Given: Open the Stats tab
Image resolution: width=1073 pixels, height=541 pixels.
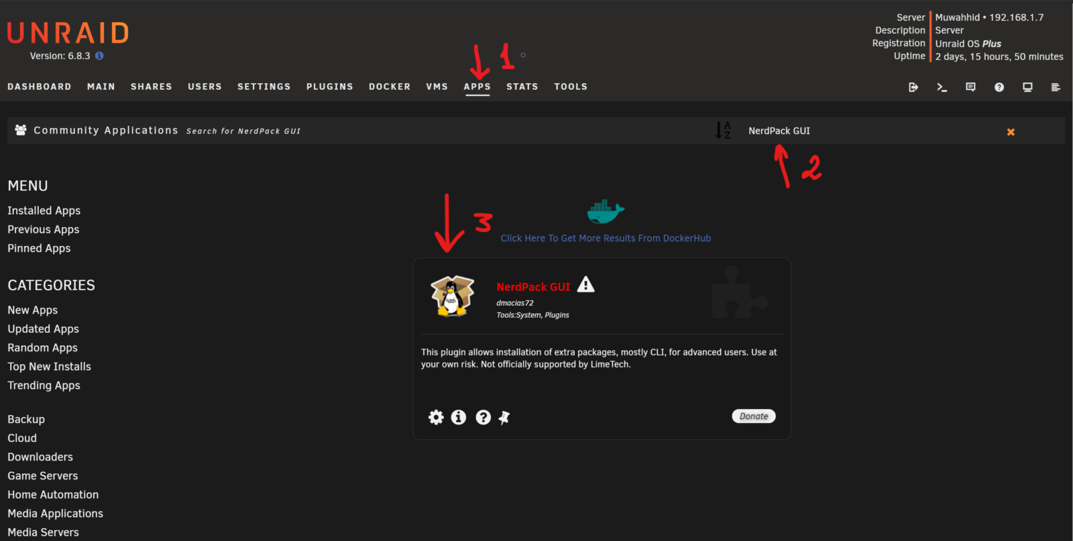Looking at the screenshot, I should coord(522,86).
